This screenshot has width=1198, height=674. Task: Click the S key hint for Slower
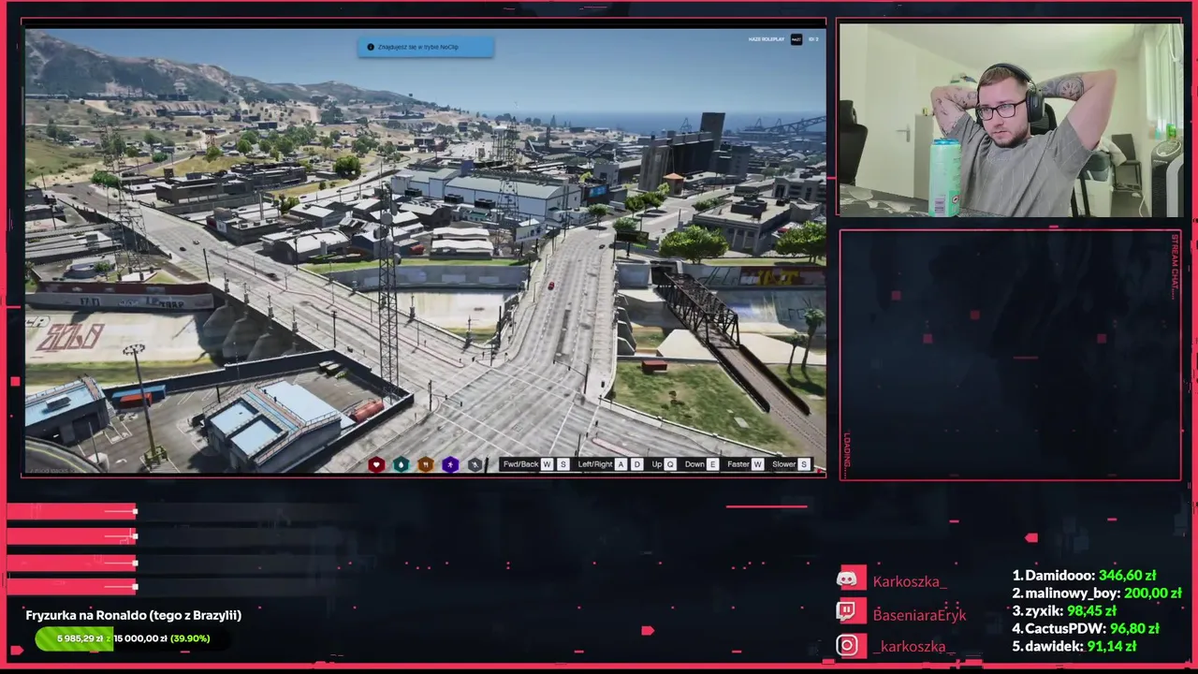803,464
